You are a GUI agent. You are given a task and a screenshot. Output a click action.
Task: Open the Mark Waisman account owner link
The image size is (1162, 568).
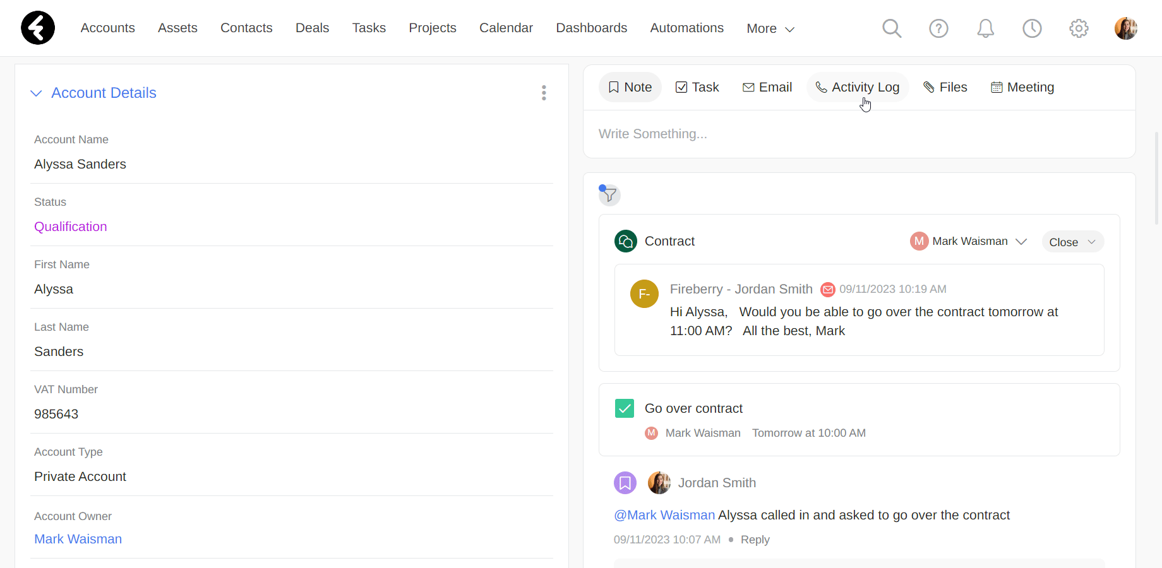pos(78,539)
